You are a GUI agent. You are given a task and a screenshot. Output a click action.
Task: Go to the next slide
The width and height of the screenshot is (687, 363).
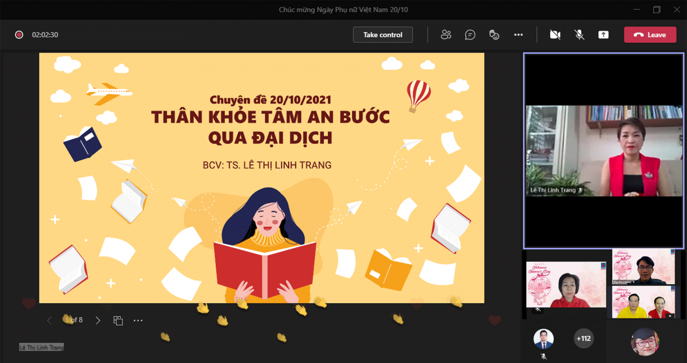[98, 320]
